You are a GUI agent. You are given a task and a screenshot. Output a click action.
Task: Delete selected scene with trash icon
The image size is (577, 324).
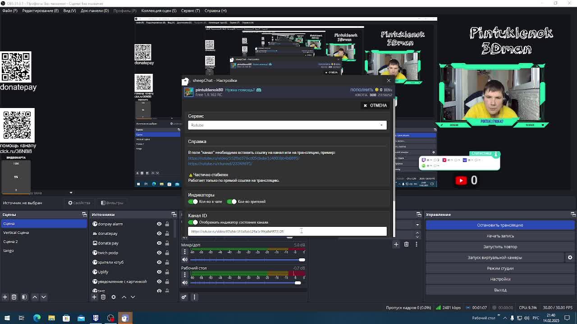point(14,297)
